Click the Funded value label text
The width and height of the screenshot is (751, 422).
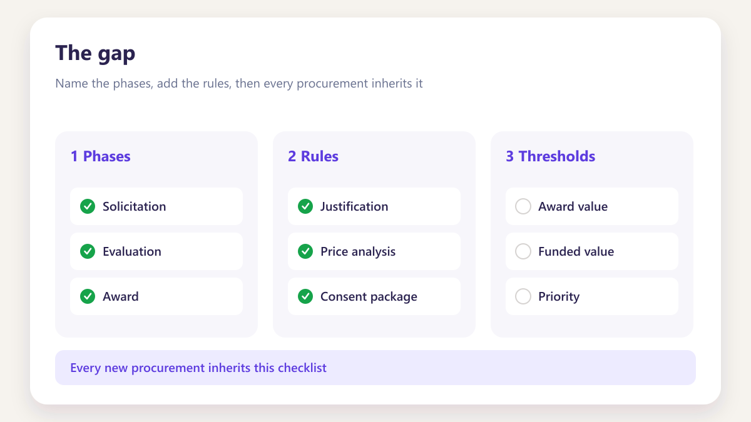tap(576, 251)
